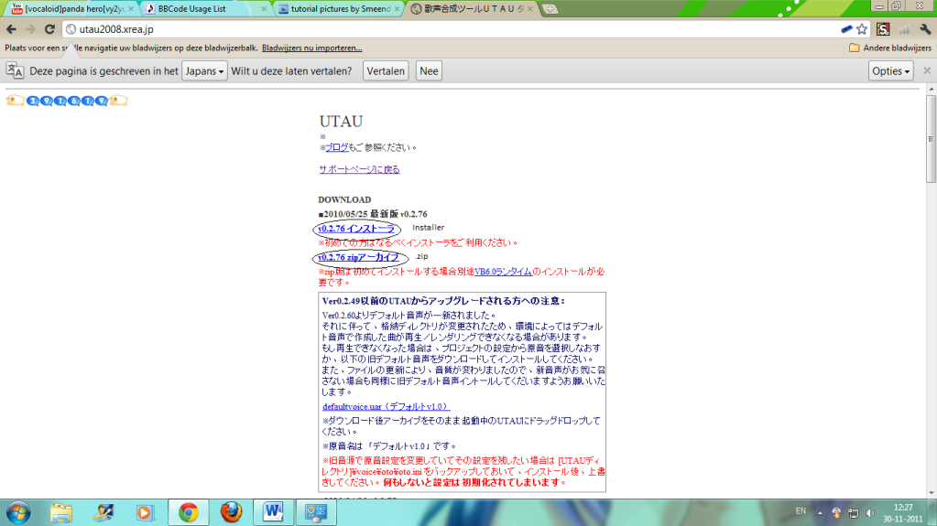Click the blue pen icon in address bar

(x=846, y=28)
